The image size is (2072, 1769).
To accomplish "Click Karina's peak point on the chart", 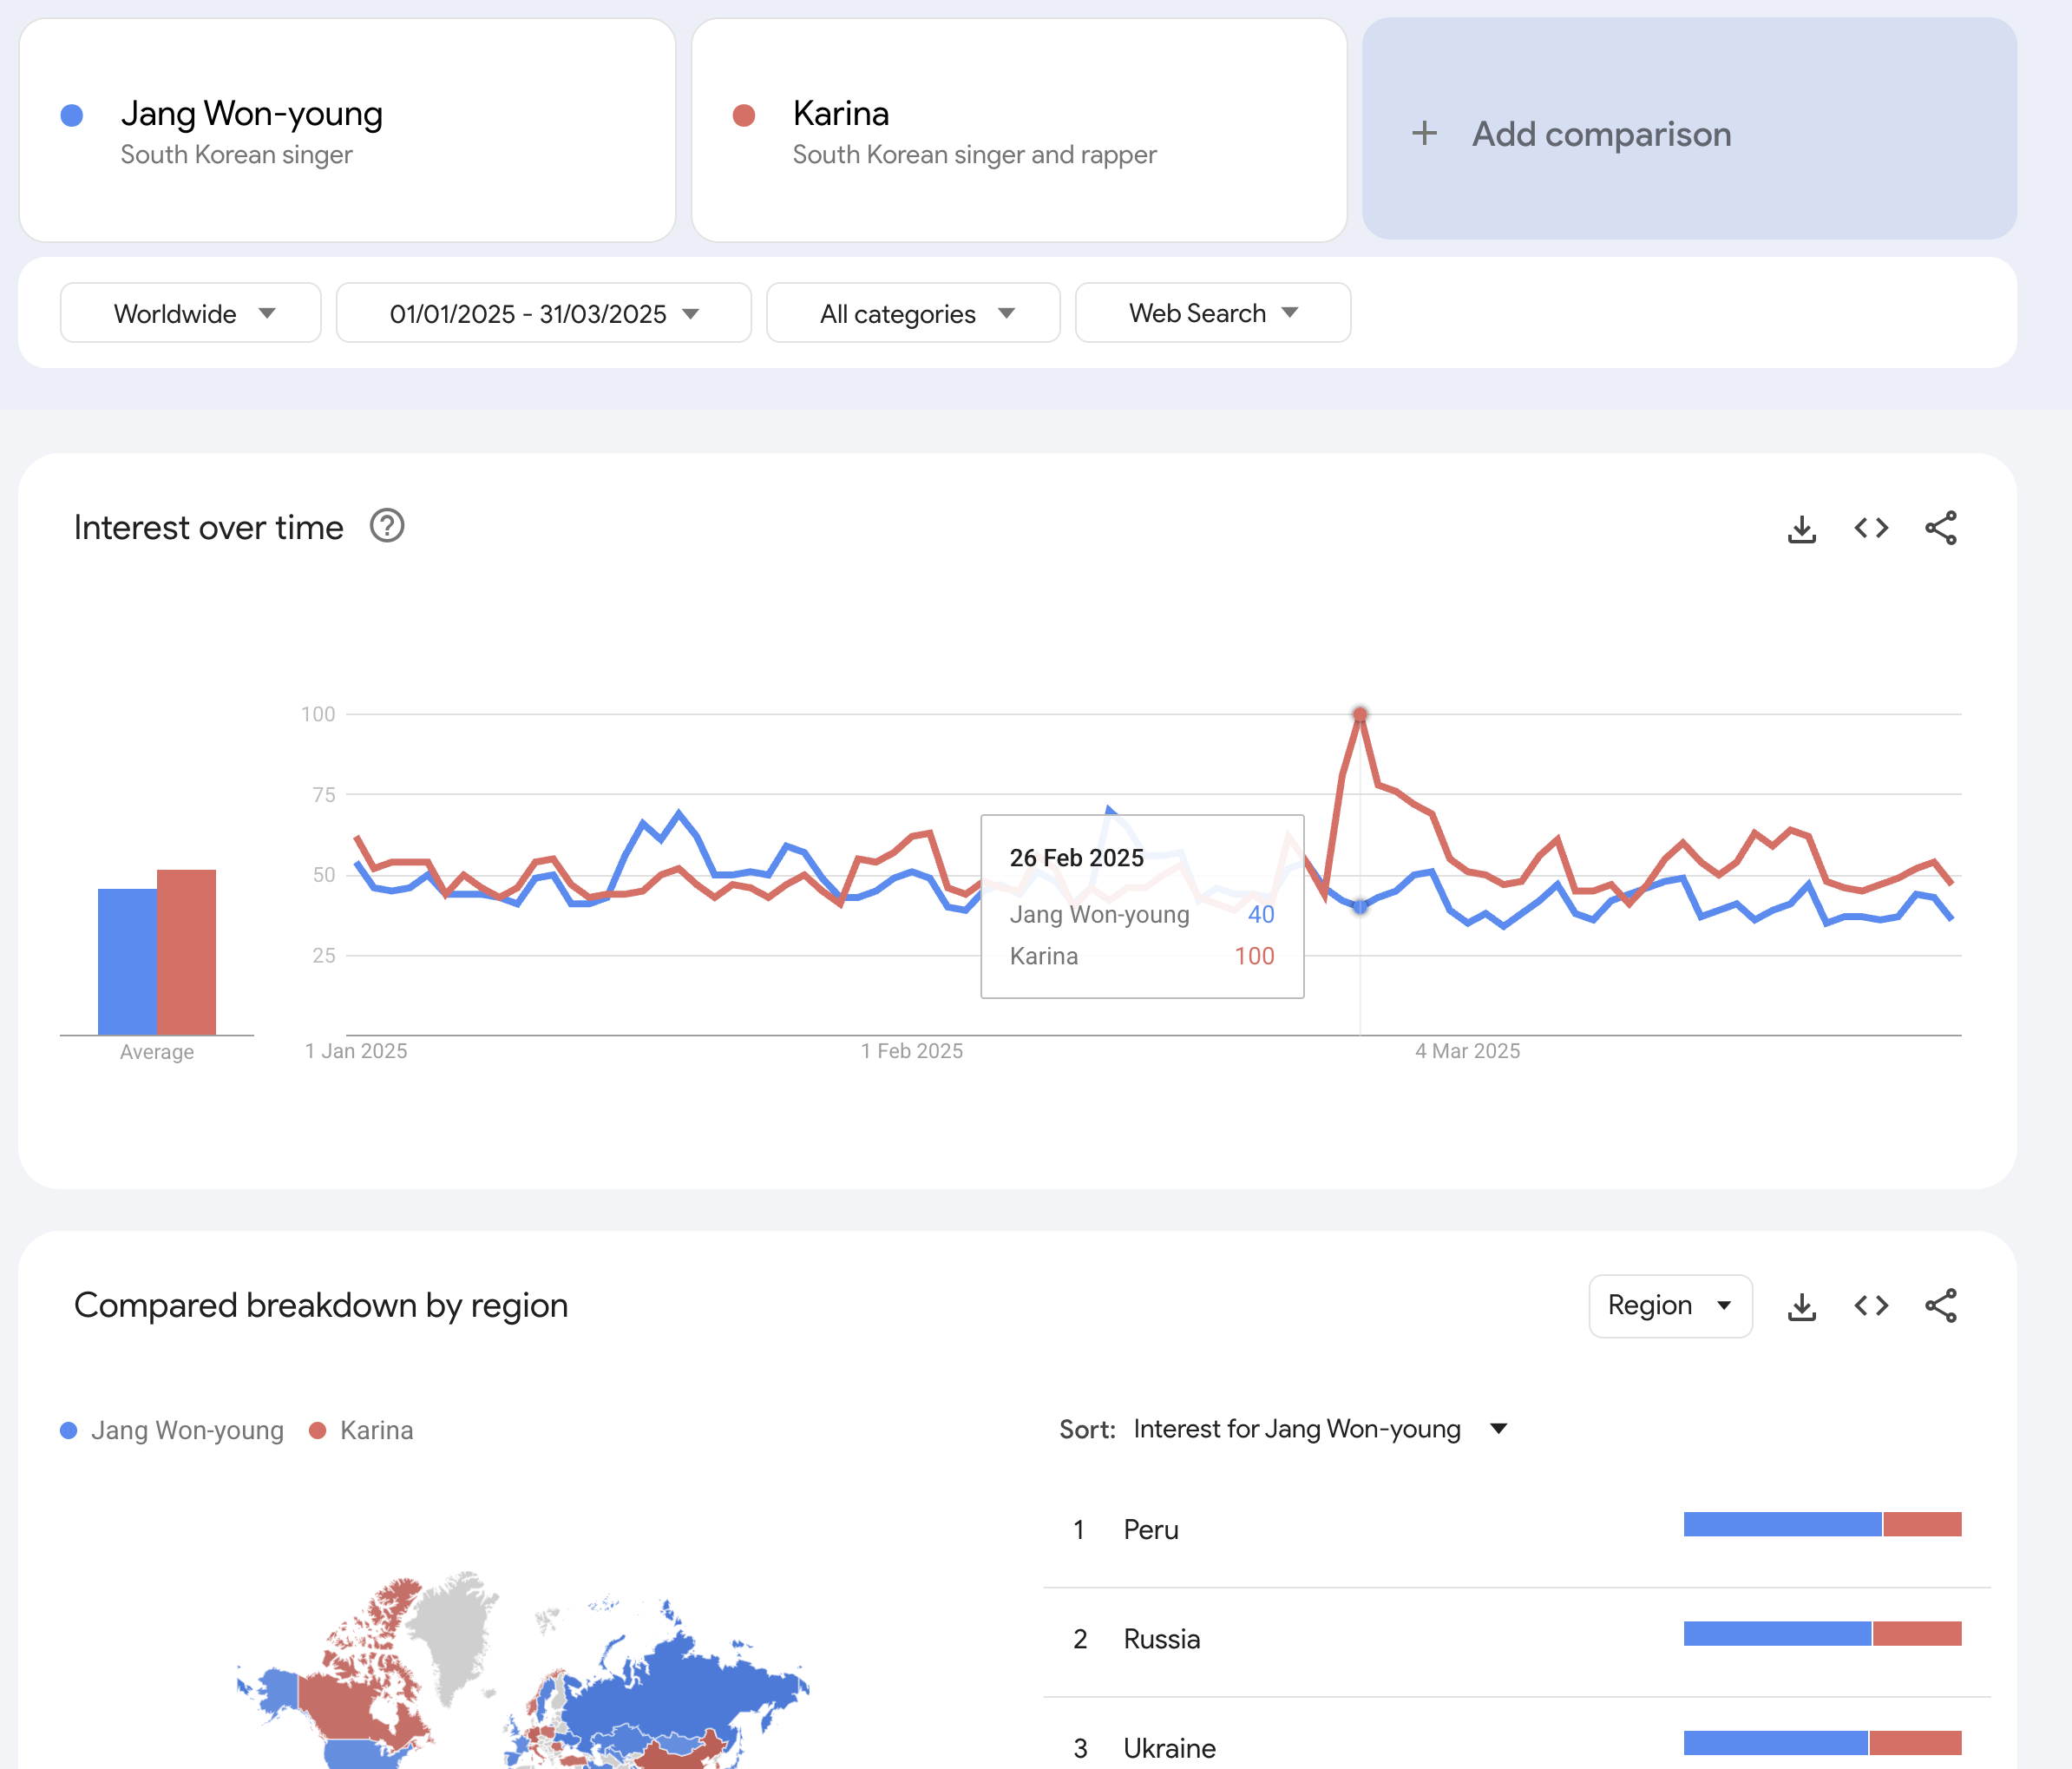I will 1360,714.
